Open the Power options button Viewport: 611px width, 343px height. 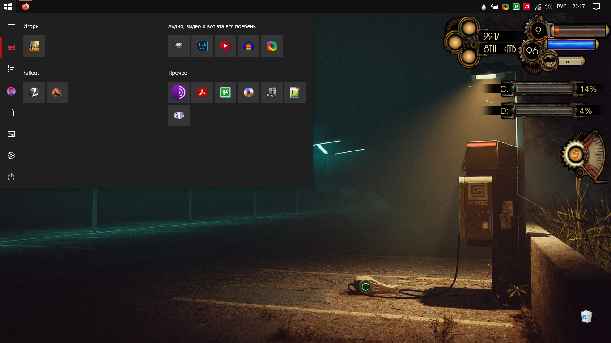click(11, 177)
